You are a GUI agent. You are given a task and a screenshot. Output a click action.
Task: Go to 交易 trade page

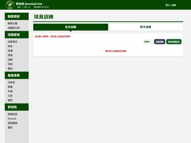(x=10, y=96)
